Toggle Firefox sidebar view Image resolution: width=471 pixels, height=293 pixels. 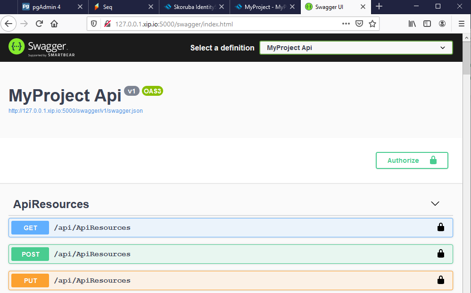tap(427, 24)
